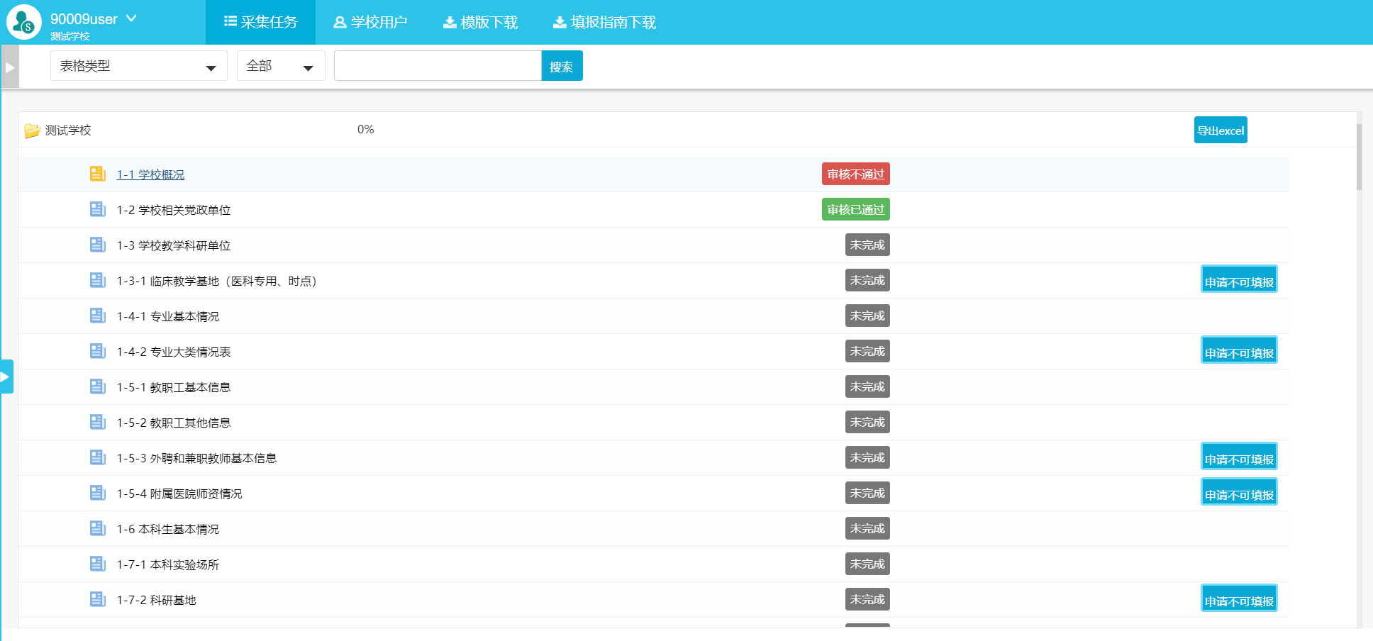
Task: Open the 模版下载 menu item
Action: pos(481,22)
